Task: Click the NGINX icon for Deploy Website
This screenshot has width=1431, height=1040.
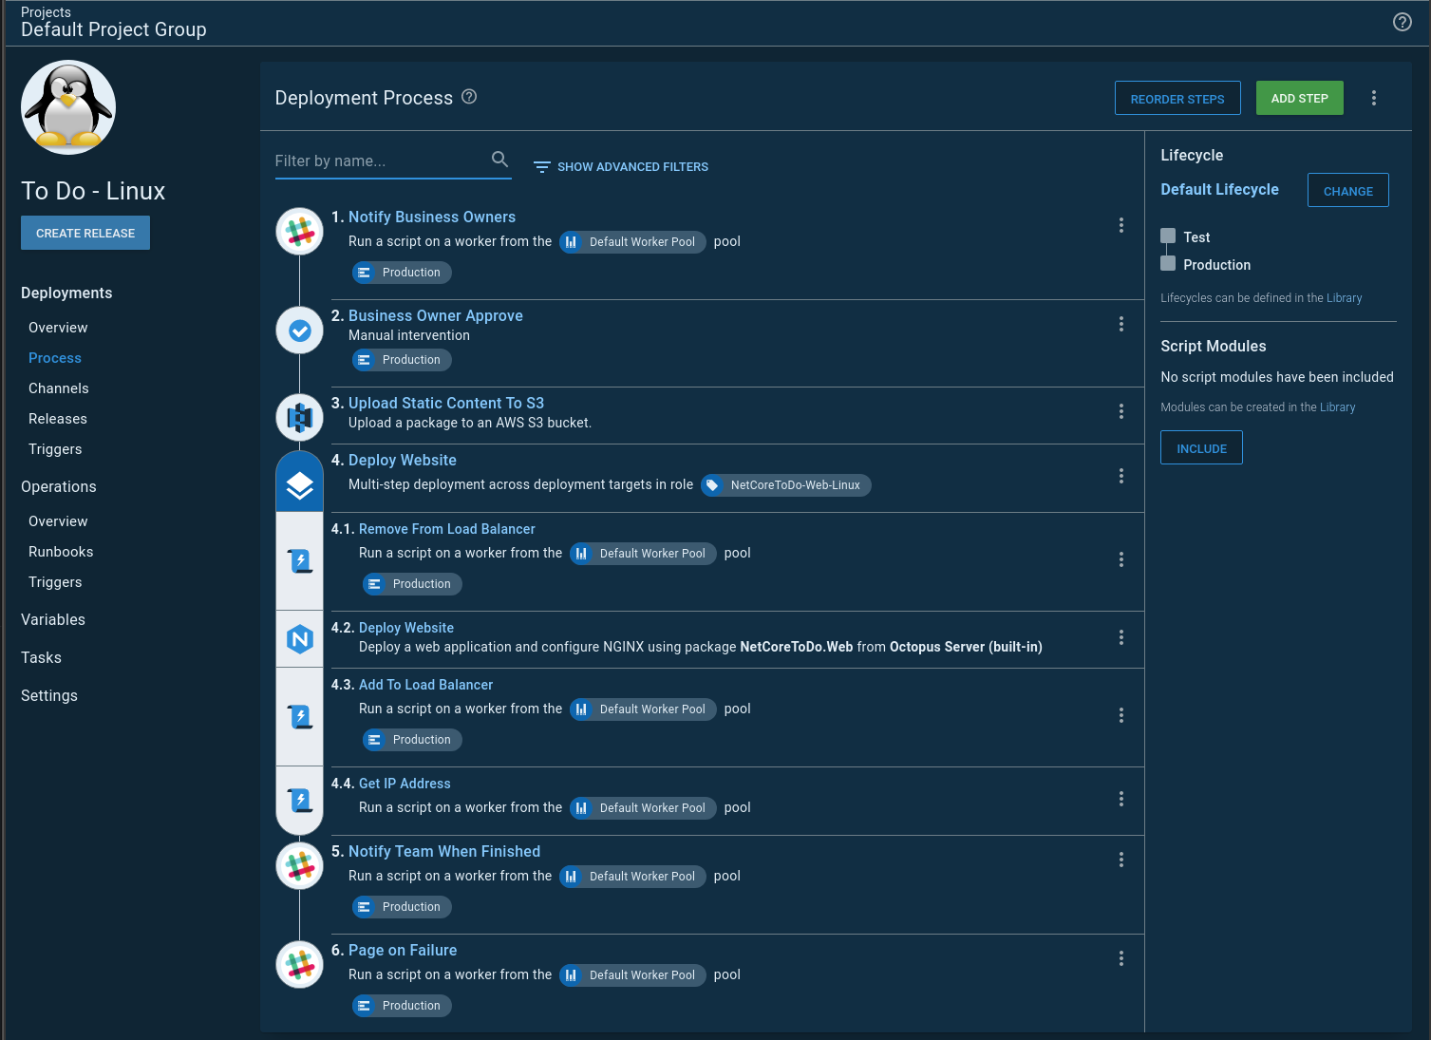Action: click(300, 639)
